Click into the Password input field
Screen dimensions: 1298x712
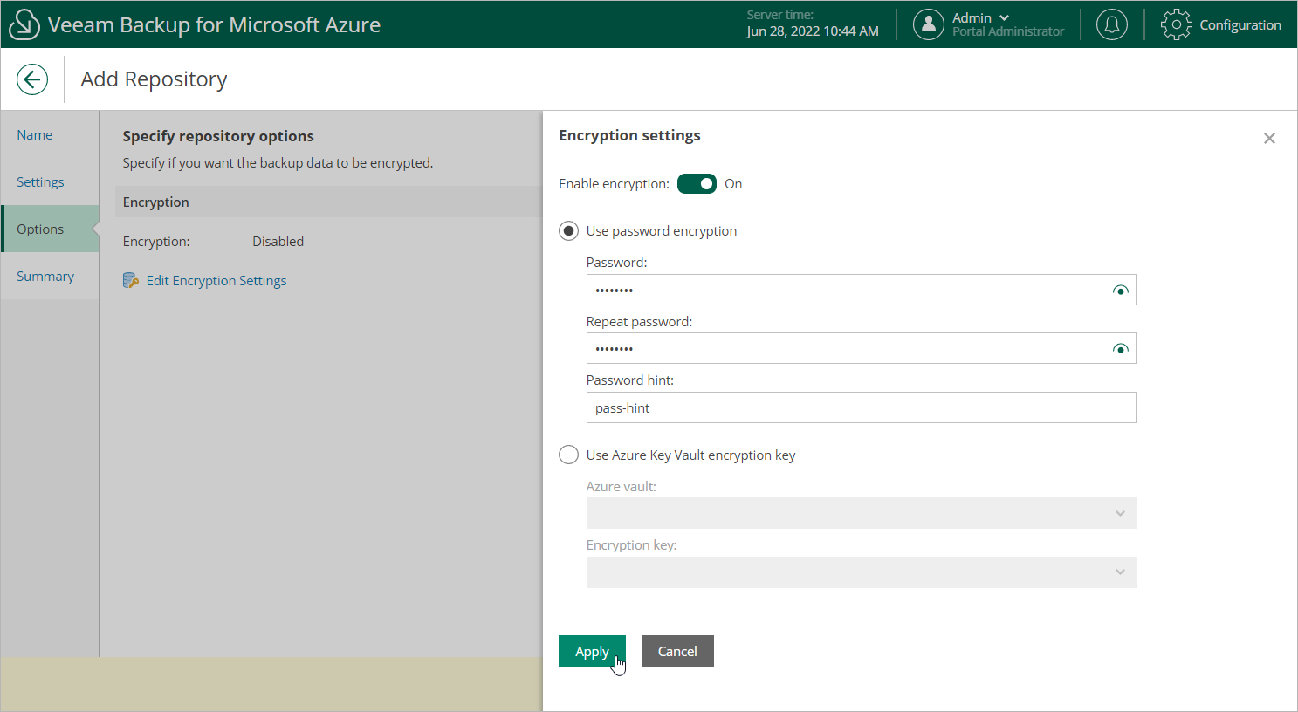tap(861, 290)
